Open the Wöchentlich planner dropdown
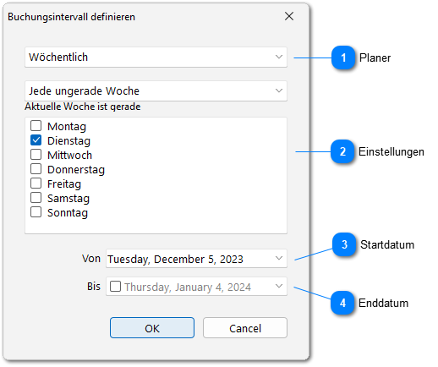The image size is (438, 367). (x=156, y=58)
